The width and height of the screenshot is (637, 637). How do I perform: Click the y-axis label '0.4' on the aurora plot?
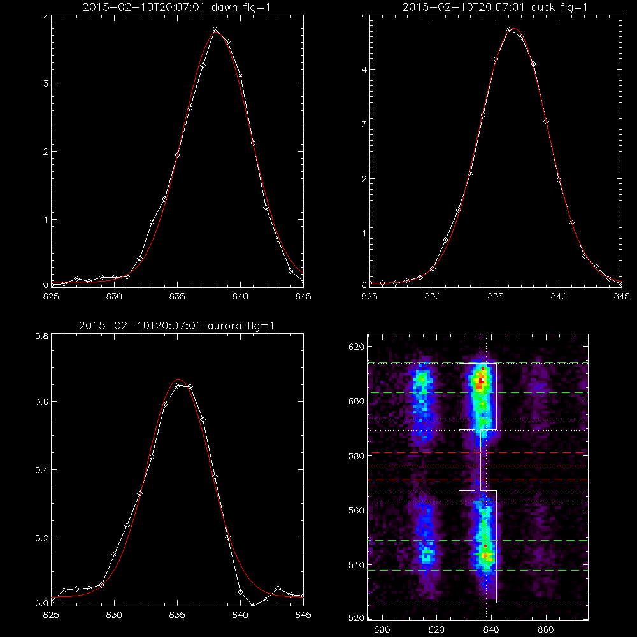[x=41, y=470]
